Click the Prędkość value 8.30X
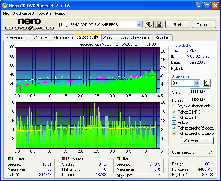 208,175
